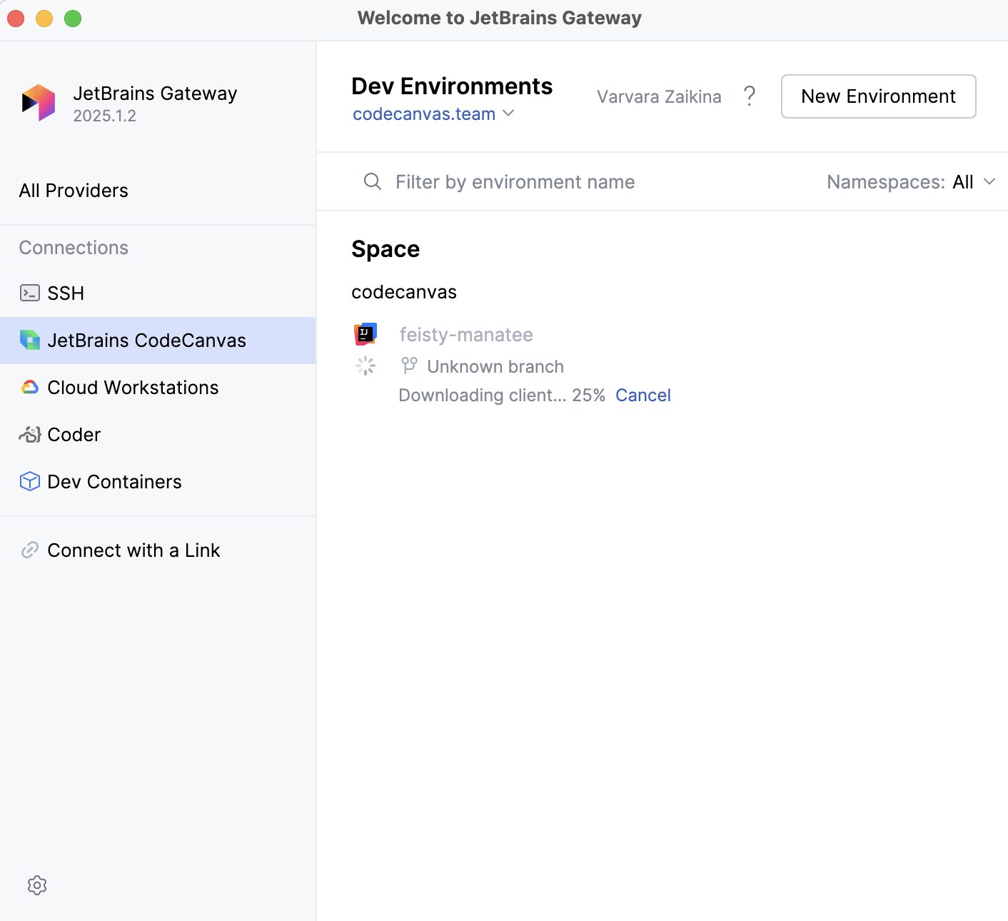Expand the codecanvas.team server dropdown
Viewport: 1008px width, 921px height.
(x=433, y=114)
